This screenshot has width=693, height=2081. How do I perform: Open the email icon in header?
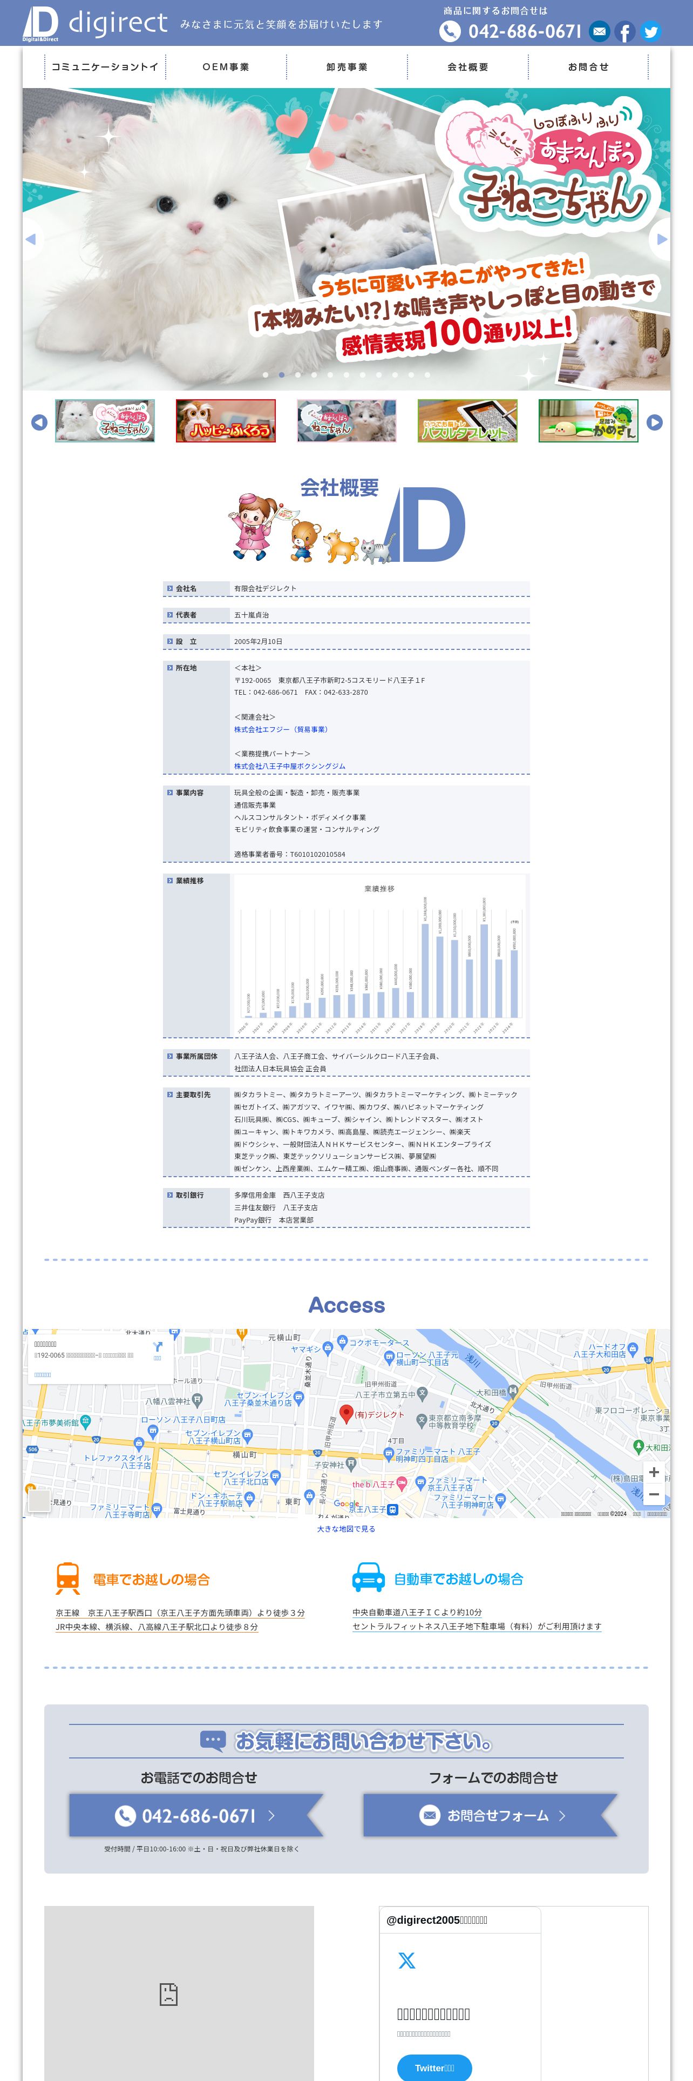click(599, 31)
